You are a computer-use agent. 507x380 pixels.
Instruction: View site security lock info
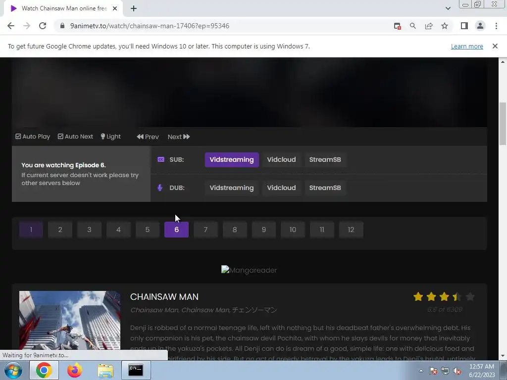tap(62, 26)
